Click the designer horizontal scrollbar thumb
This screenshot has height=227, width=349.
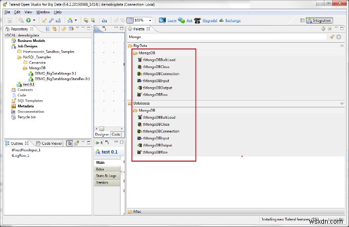102,128
